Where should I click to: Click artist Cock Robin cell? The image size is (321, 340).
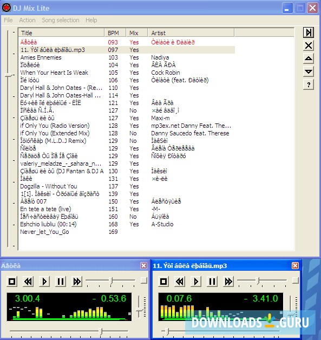click(x=166, y=73)
